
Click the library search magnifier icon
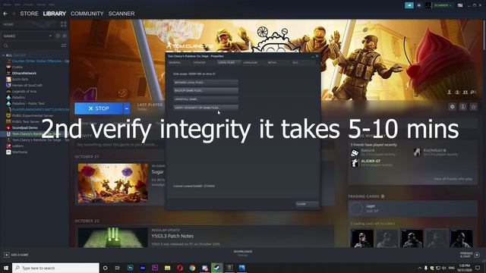click(5, 45)
